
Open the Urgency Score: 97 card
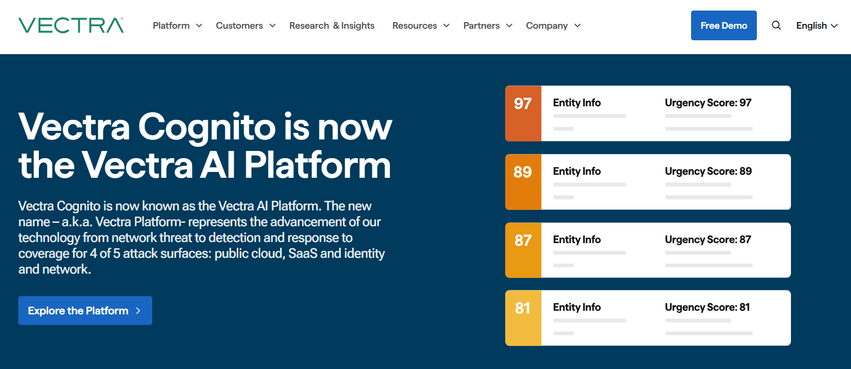[708, 103]
